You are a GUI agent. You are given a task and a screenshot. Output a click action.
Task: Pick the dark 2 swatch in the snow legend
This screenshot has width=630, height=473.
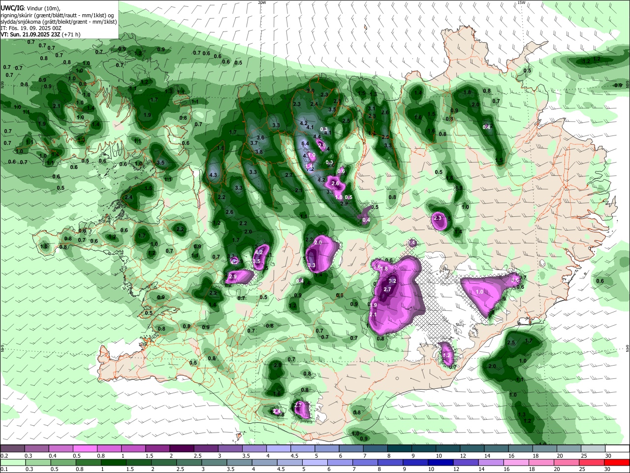[x=181, y=448]
